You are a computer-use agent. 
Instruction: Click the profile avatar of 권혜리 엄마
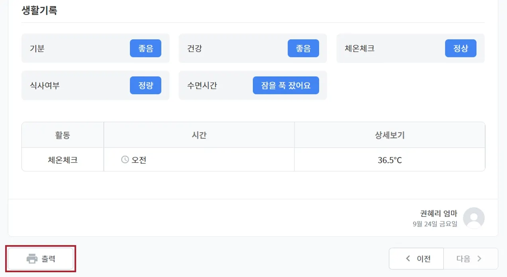tap(474, 218)
